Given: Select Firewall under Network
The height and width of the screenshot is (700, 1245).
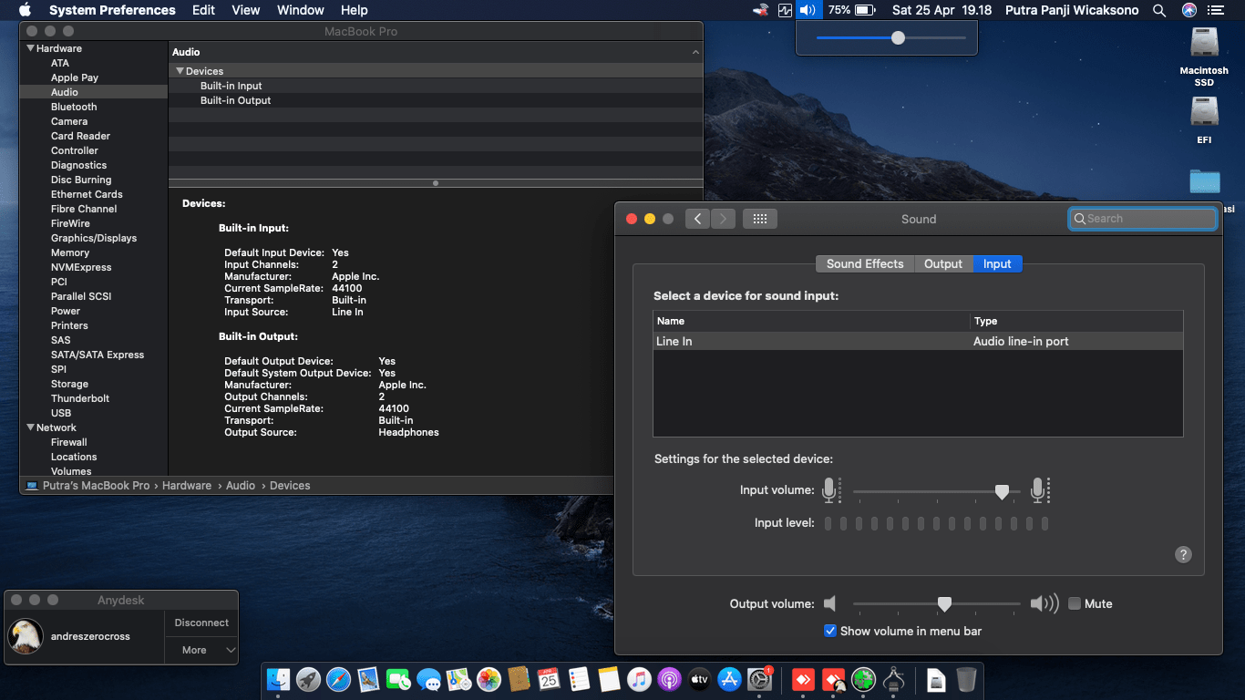Looking at the screenshot, I should point(69,442).
